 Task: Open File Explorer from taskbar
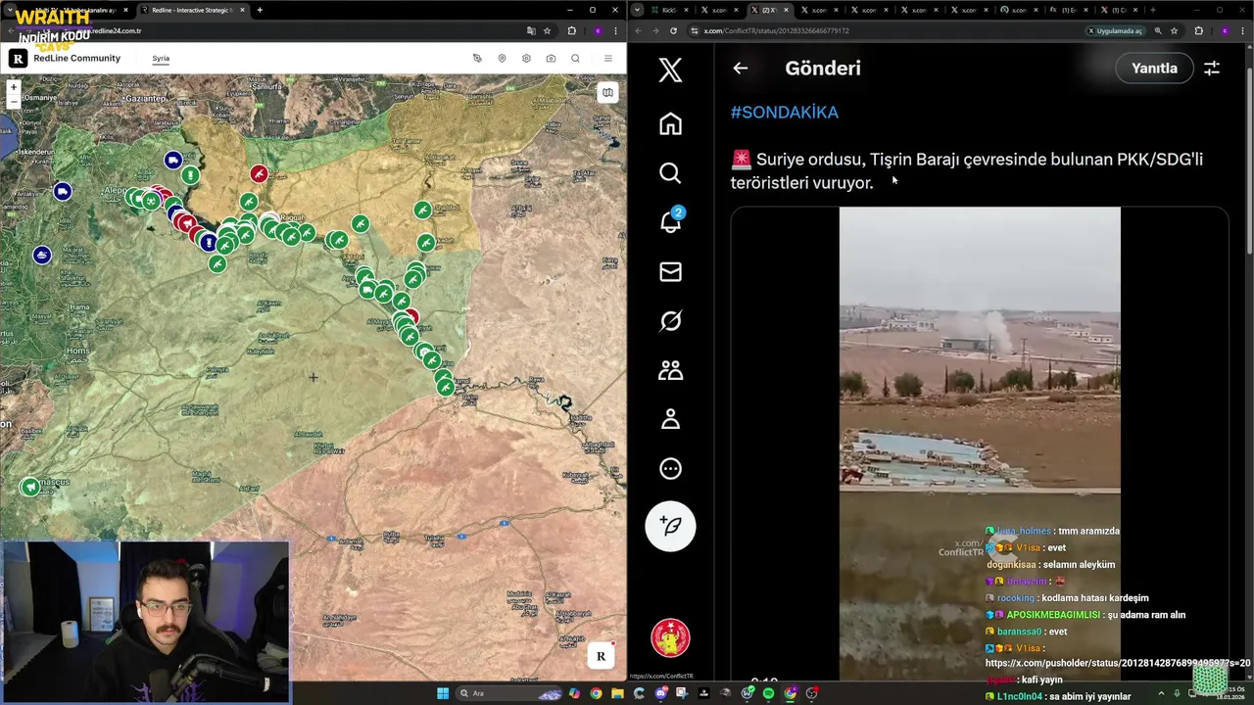pyautogui.click(x=617, y=693)
